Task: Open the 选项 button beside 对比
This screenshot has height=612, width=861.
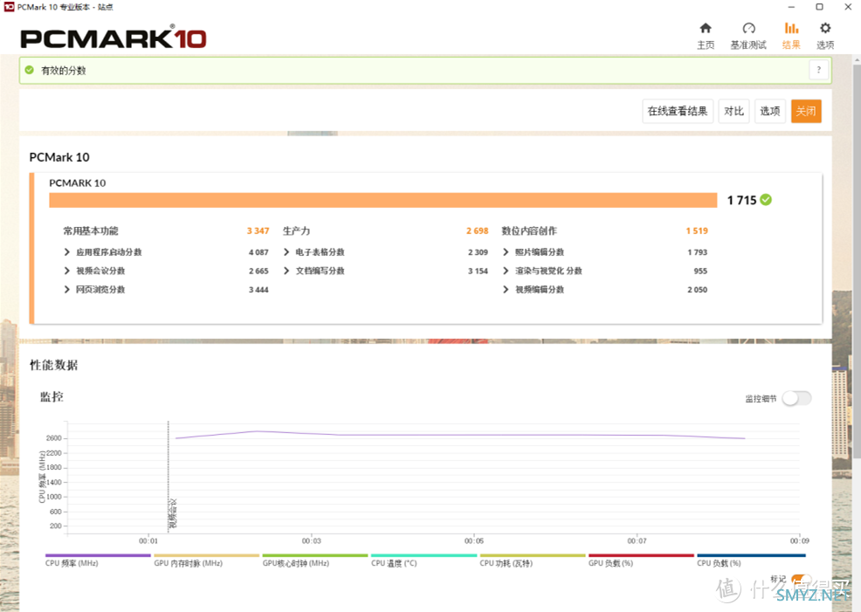Action: (x=770, y=112)
